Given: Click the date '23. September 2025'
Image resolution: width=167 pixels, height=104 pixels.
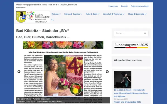Looking at the screenshot, I should 121,99.
